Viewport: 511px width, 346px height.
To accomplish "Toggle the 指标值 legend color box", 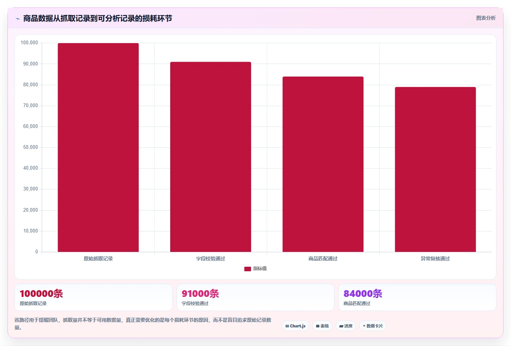I will coord(248,269).
